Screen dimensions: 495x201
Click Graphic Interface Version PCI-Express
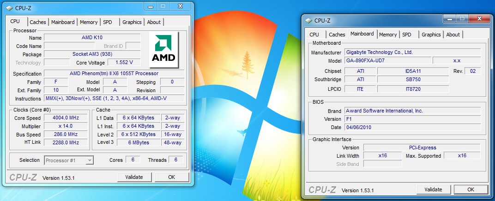point(422,148)
